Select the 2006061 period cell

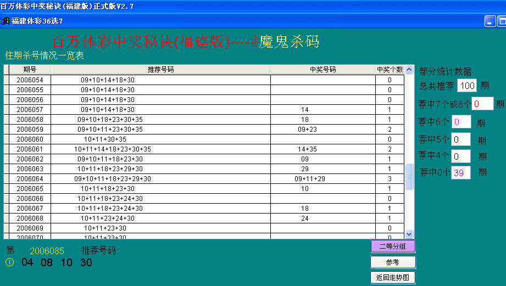pyautogui.click(x=30, y=149)
